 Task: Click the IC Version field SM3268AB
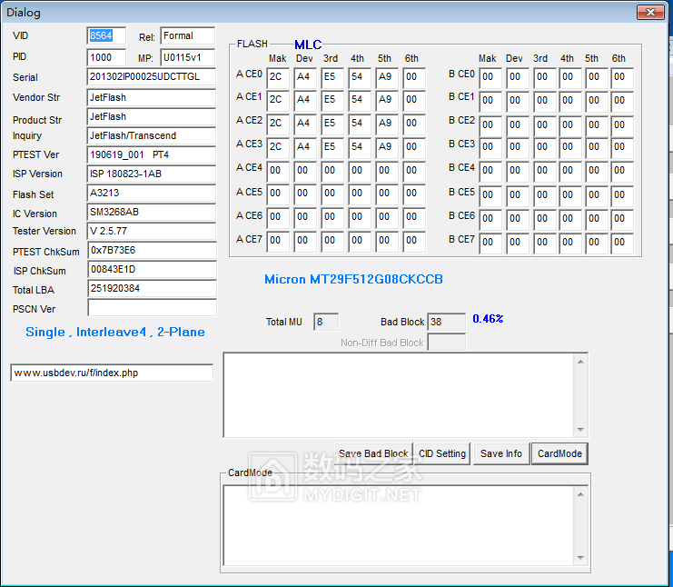tap(152, 212)
